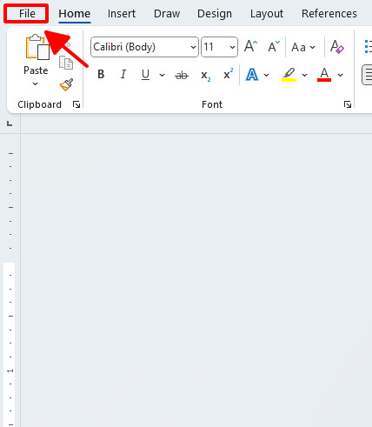The height and width of the screenshot is (427, 372).
Task: Apply strikethrough formatting
Action: click(182, 76)
